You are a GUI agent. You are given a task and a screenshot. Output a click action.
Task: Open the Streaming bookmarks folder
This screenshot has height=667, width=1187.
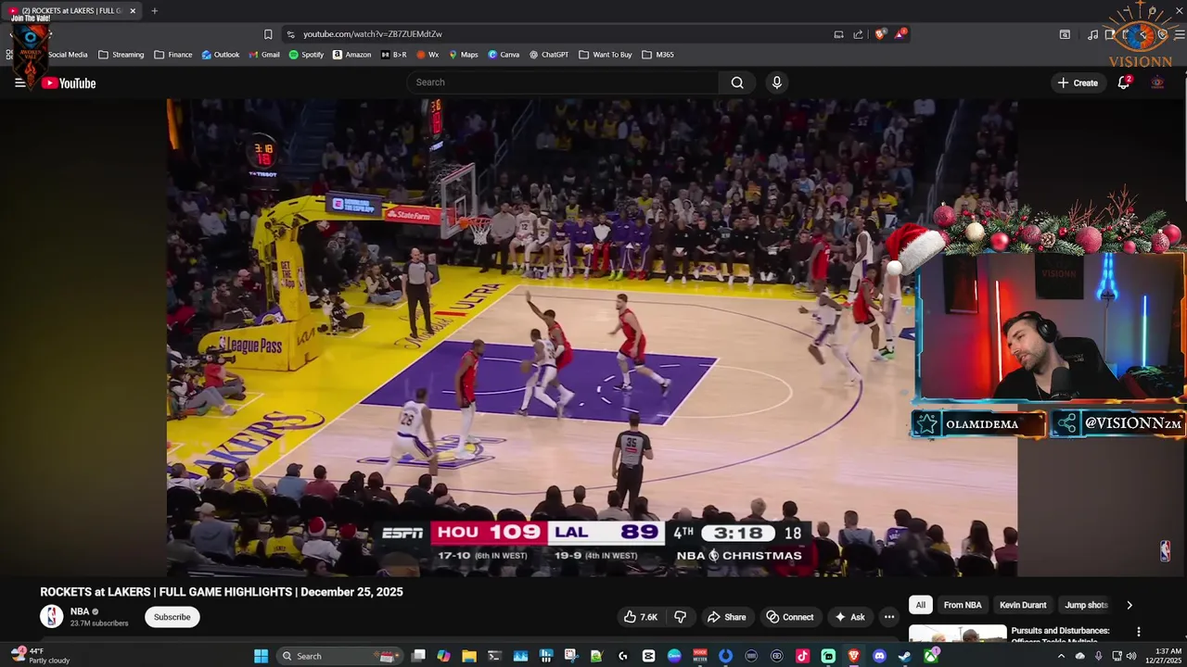(x=121, y=55)
